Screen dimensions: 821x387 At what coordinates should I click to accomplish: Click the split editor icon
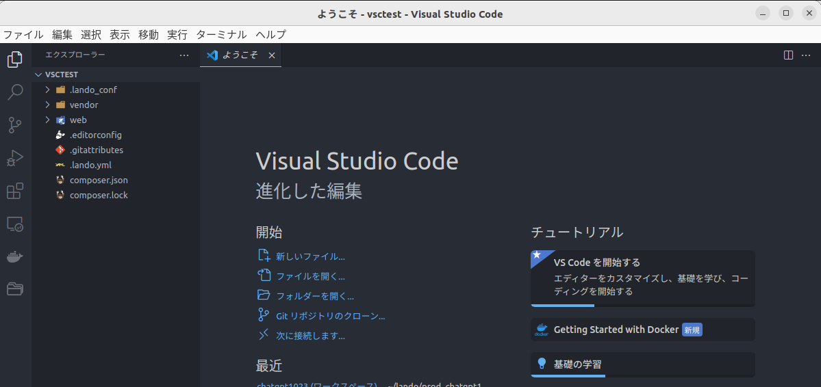(788, 55)
